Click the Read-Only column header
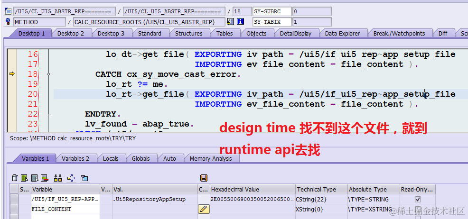The image size is (468, 219). tap(418, 189)
